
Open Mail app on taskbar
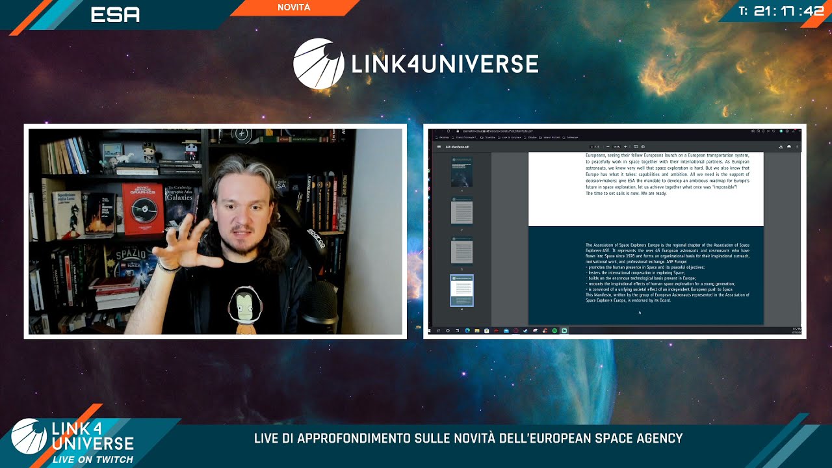click(506, 331)
